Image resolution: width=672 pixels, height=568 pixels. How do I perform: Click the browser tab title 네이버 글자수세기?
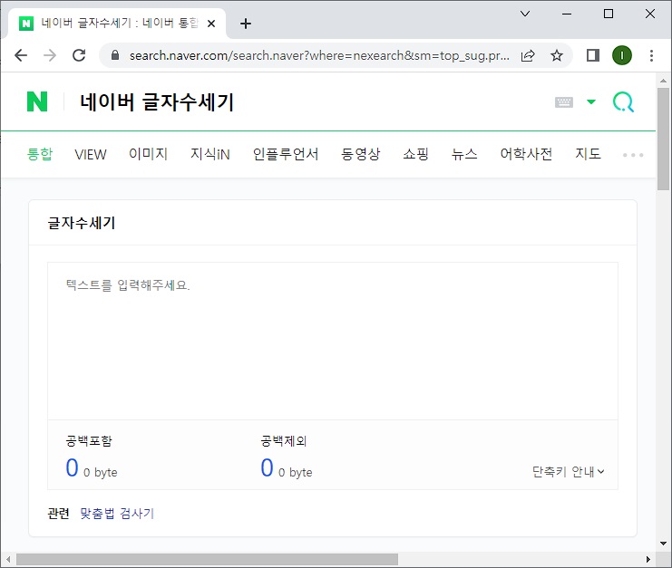[x=120, y=23]
